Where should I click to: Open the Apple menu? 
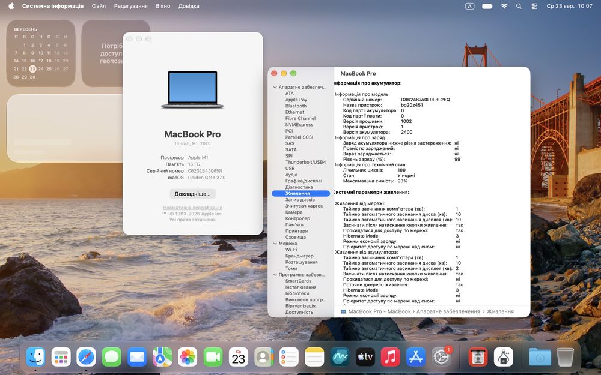(11, 6)
